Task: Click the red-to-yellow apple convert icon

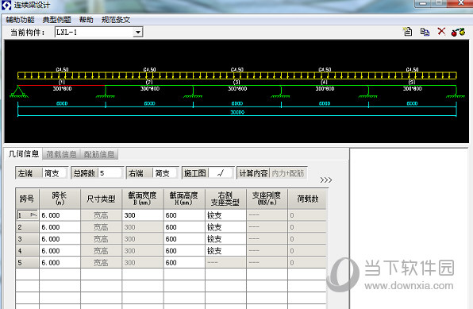Action: 458,32
